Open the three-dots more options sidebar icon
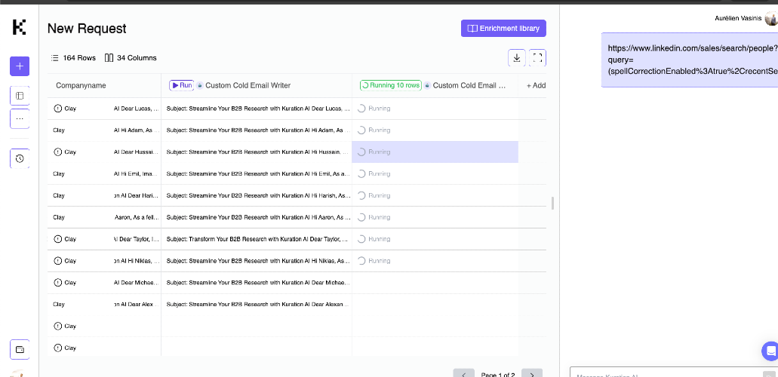The image size is (778, 377). (20, 118)
